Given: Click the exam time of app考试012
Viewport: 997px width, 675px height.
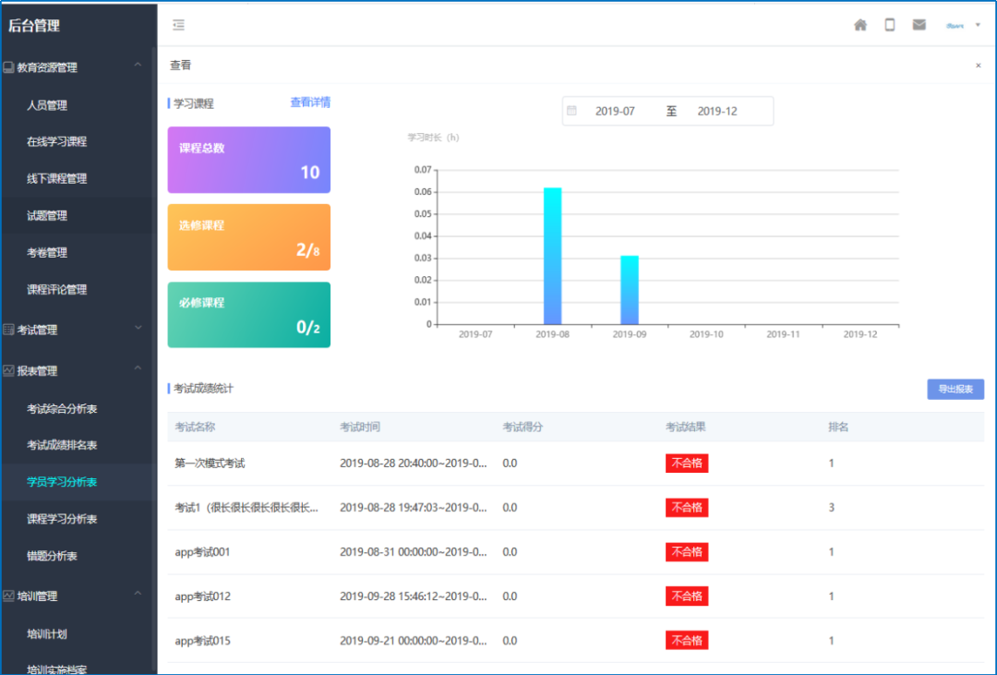Looking at the screenshot, I should pos(414,597).
